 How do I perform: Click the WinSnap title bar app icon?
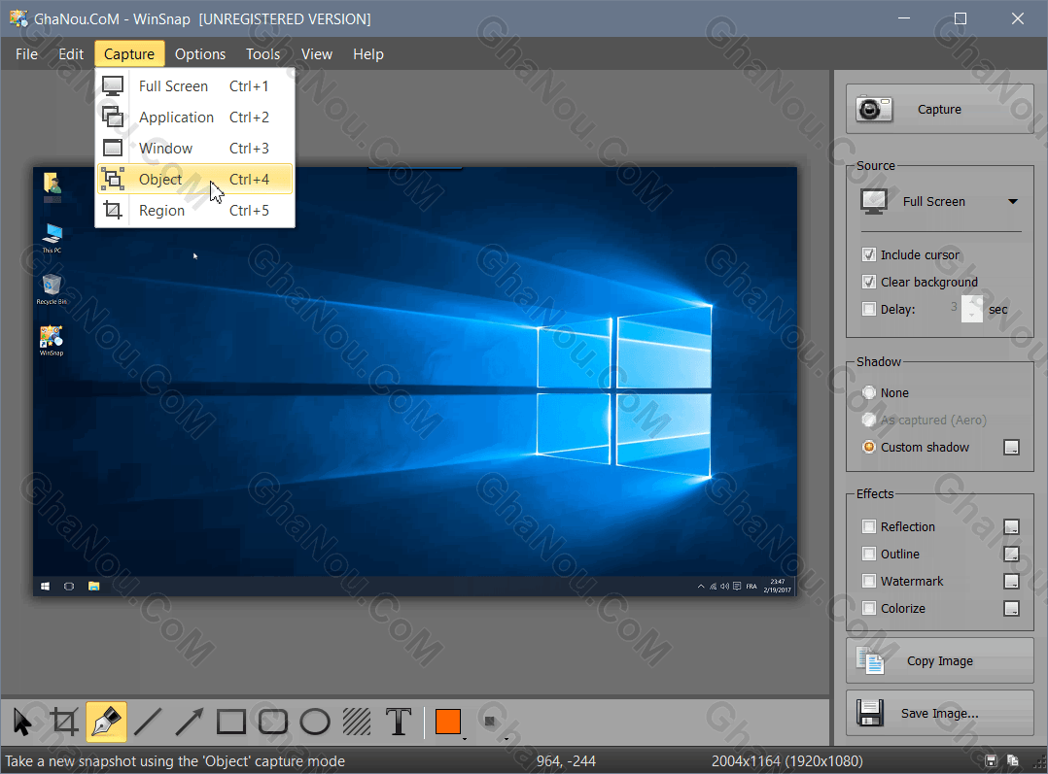pos(18,18)
